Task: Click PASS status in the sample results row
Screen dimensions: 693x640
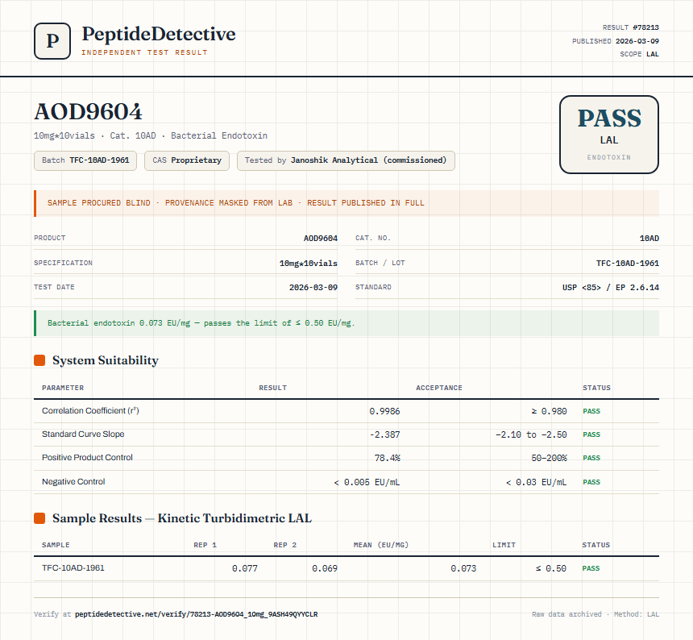Action: [x=591, y=568]
